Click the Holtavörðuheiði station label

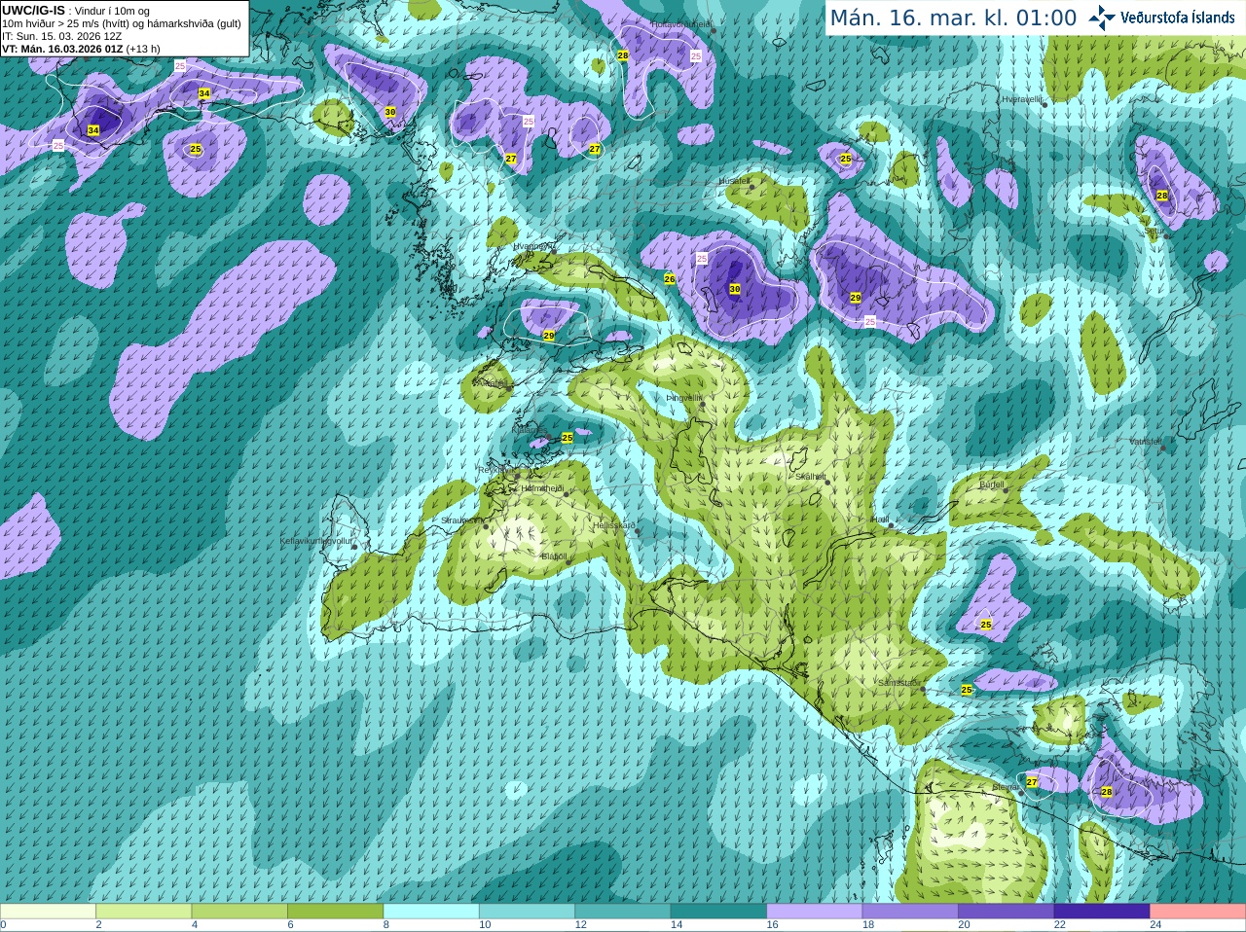tap(681, 23)
